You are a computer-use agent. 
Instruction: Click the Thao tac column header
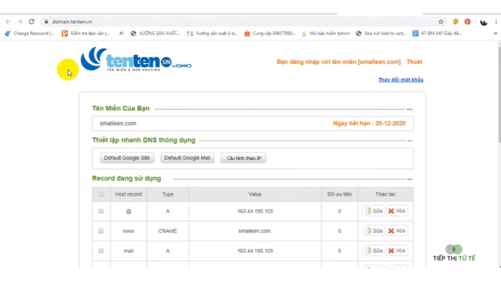pyautogui.click(x=385, y=194)
